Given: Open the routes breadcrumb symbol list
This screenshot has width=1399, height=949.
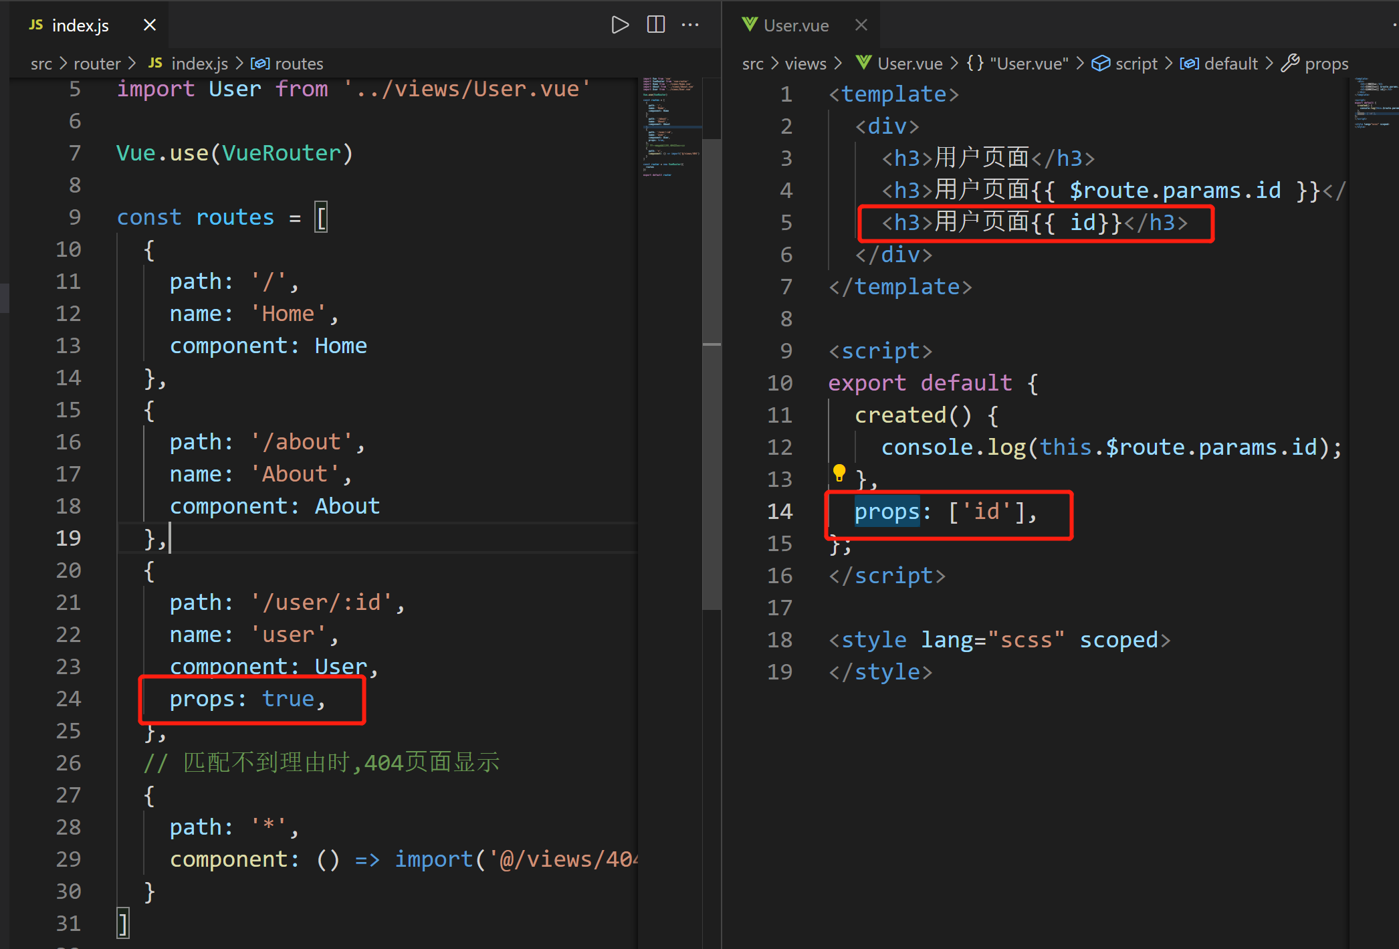Looking at the screenshot, I should (x=298, y=64).
